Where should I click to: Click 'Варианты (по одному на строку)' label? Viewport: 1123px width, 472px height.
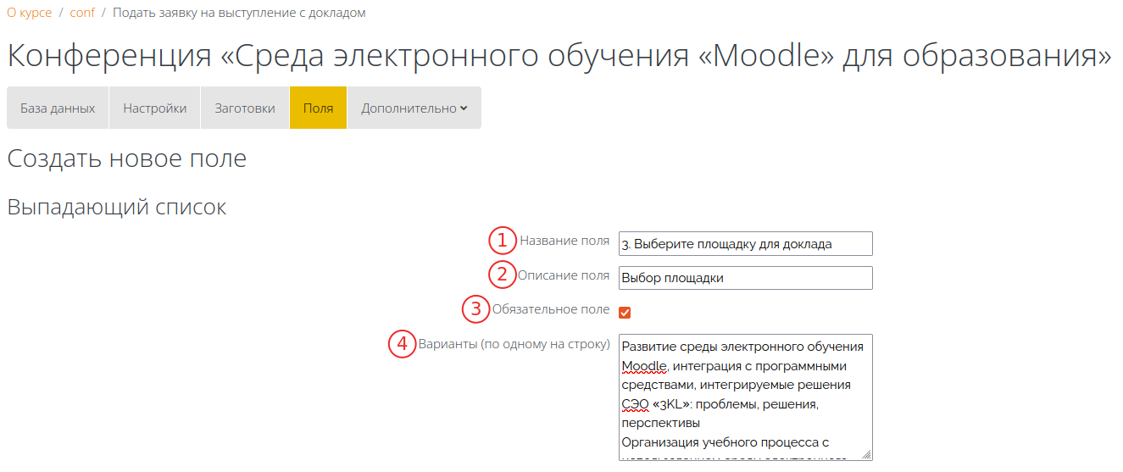click(x=514, y=344)
